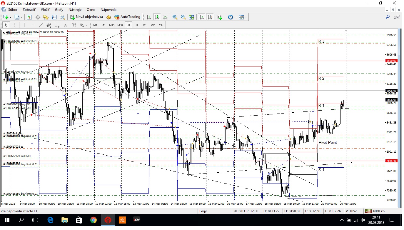404x230 pixels.
Task: Tile chart windows with grid icon
Action: (191, 17)
